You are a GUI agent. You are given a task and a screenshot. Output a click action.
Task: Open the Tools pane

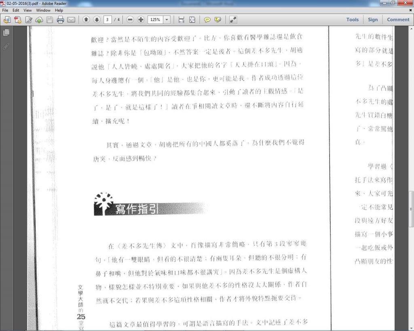point(353,19)
